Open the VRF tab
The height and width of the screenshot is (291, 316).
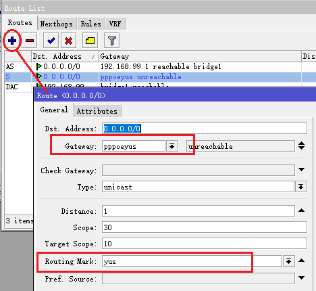[115, 24]
